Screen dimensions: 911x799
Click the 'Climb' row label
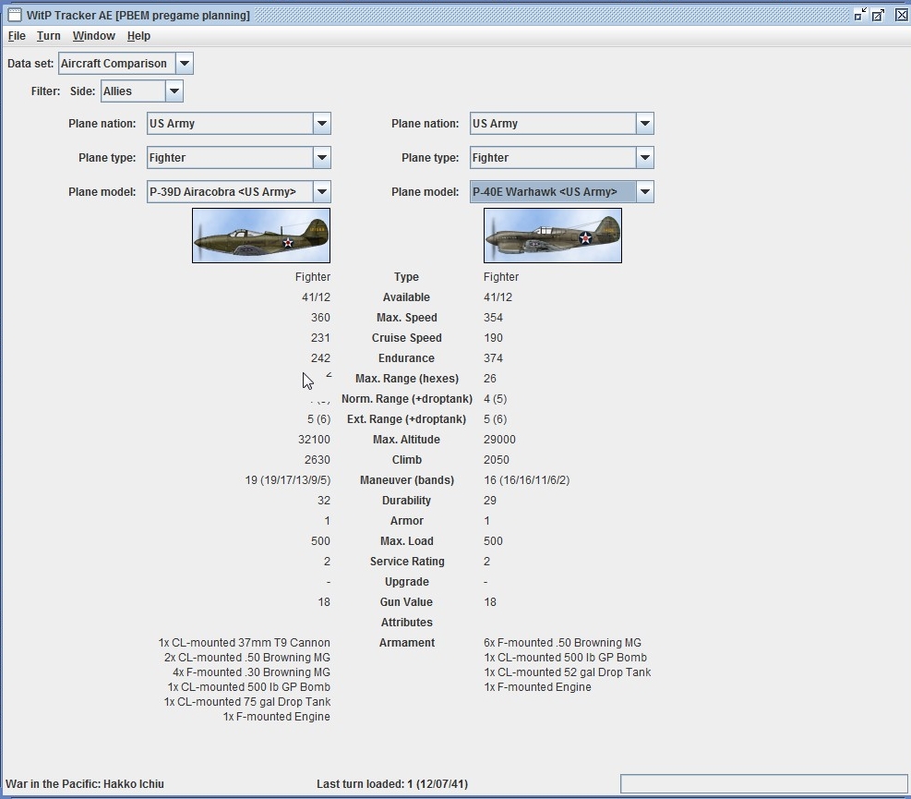407,460
